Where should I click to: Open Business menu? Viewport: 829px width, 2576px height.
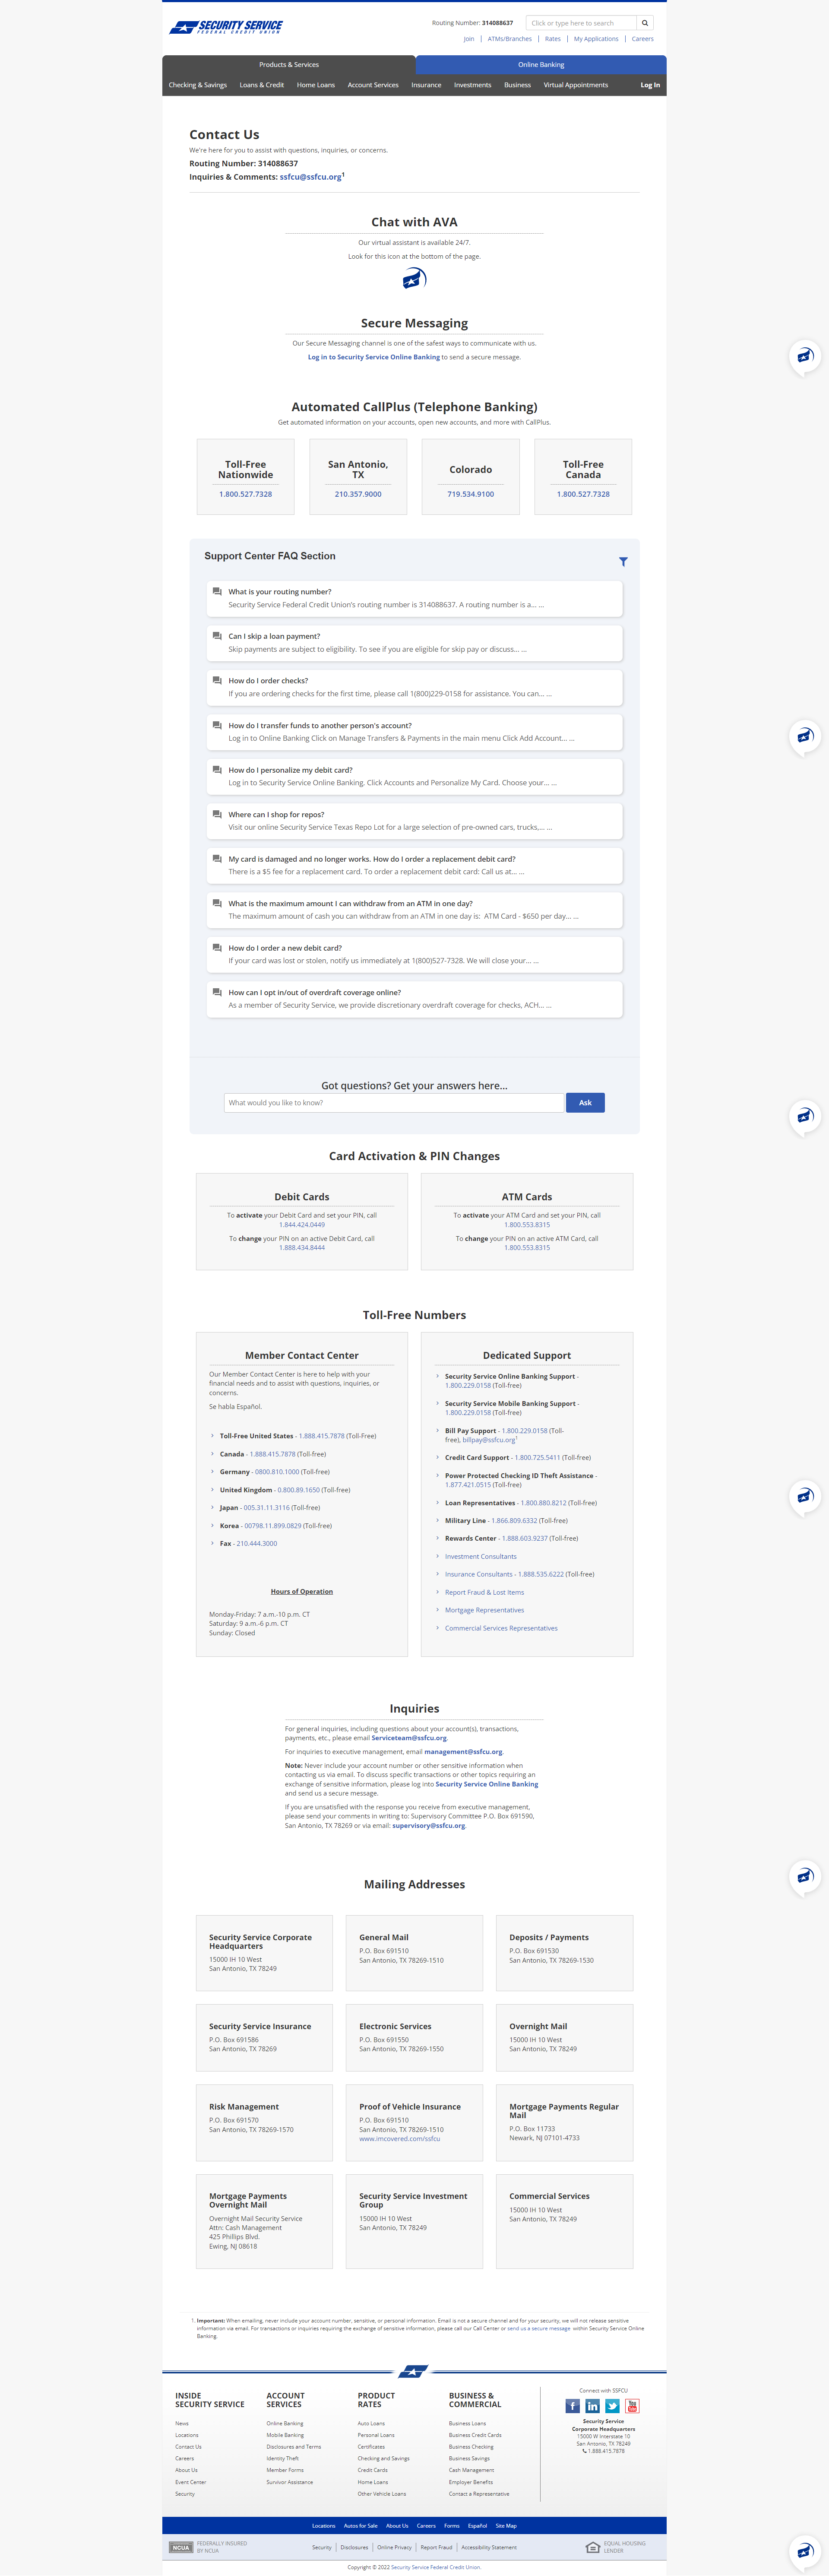coord(517,85)
